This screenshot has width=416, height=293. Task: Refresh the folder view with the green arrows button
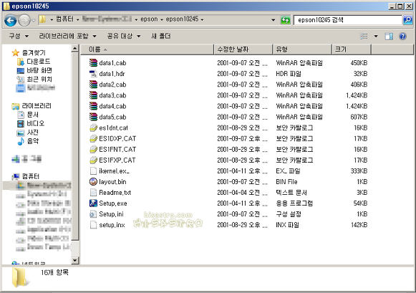[285, 20]
